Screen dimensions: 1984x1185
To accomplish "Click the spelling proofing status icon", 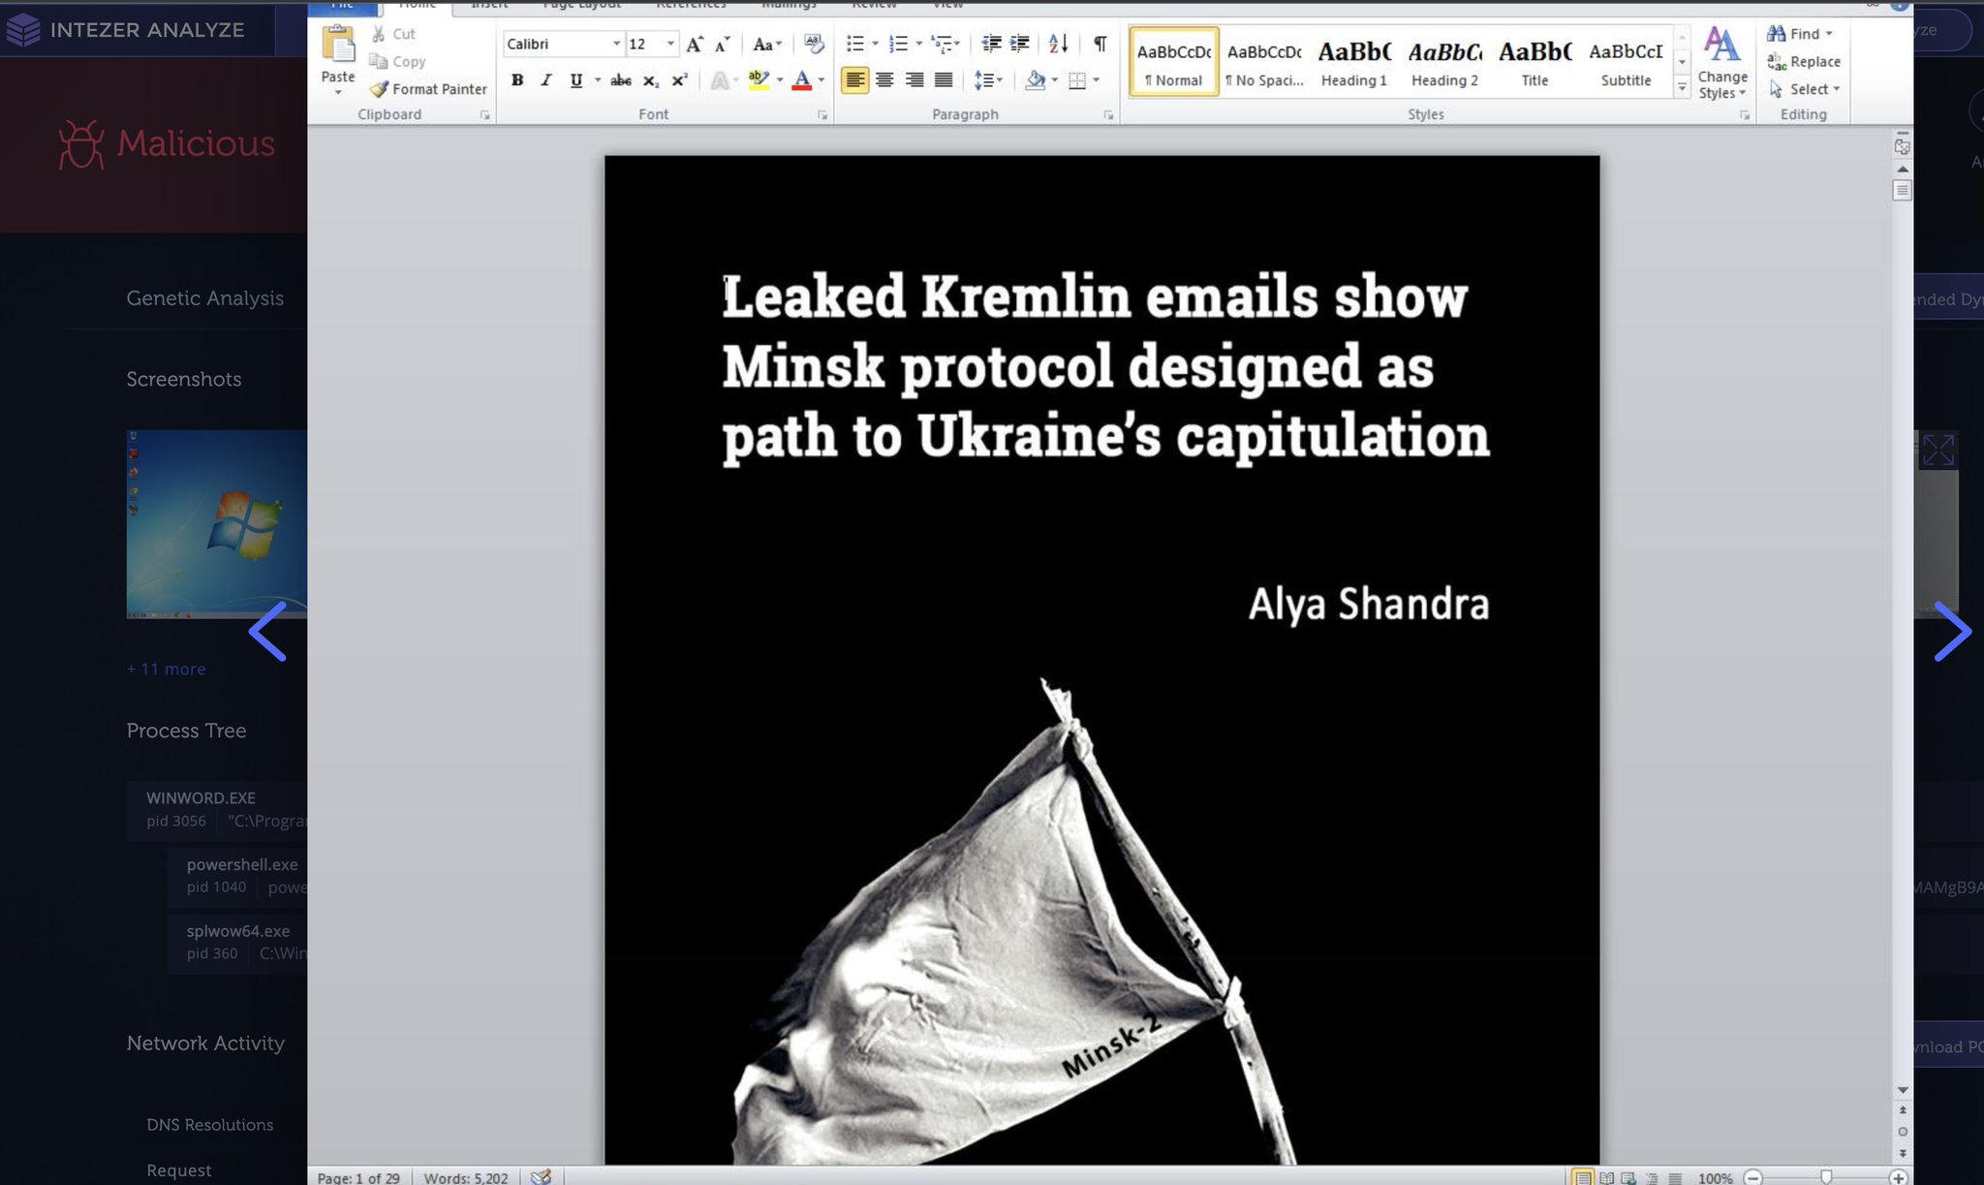I will click(x=542, y=1177).
